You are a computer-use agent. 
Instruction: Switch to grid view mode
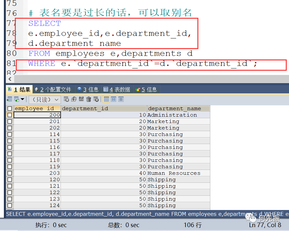106,99
